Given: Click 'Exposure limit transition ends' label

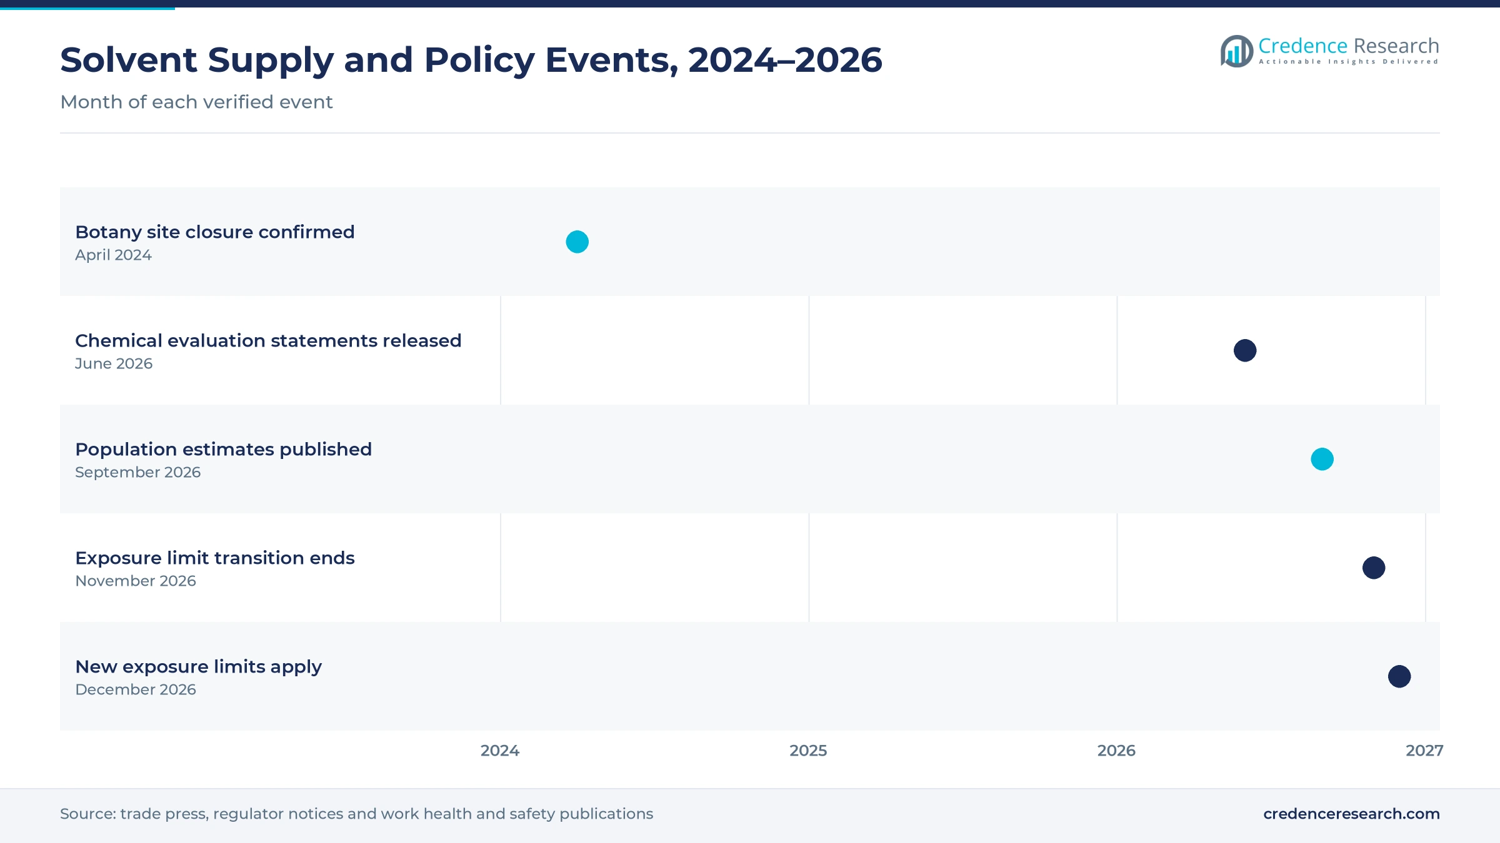Looking at the screenshot, I should pos(215,558).
